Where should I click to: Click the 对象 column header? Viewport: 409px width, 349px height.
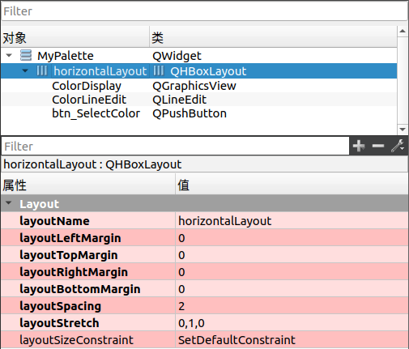coord(75,37)
